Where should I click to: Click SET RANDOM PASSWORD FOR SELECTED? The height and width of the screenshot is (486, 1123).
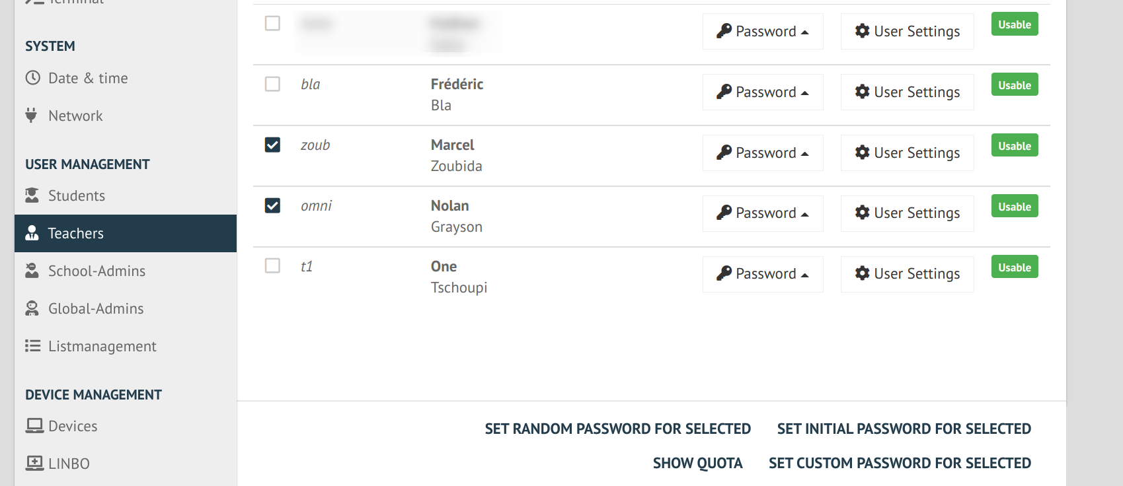click(617, 429)
